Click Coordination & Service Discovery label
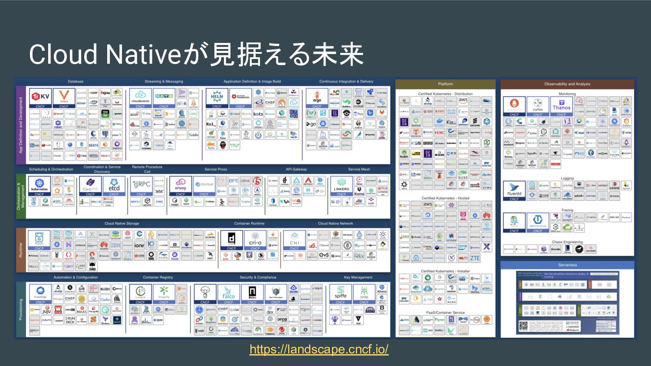 102,169
